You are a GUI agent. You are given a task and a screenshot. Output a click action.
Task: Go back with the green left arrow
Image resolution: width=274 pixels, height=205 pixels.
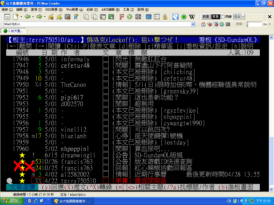[28, 17]
